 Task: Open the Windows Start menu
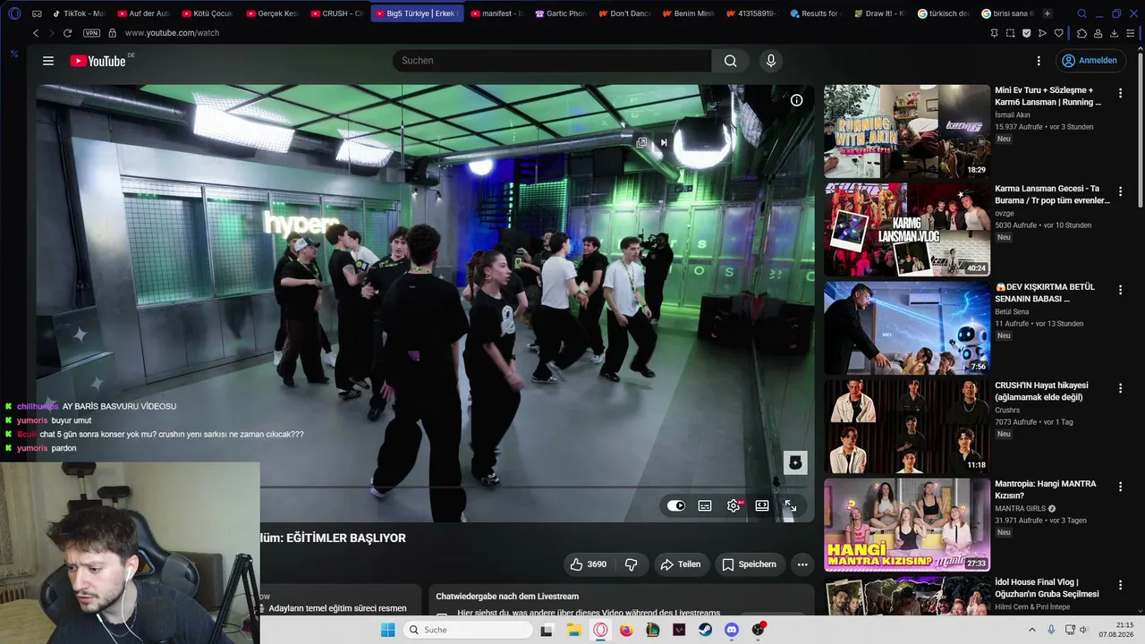tap(387, 630)
